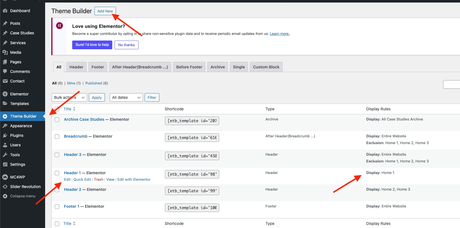Click the Media icon in sidebar

(x=5, y=52)
